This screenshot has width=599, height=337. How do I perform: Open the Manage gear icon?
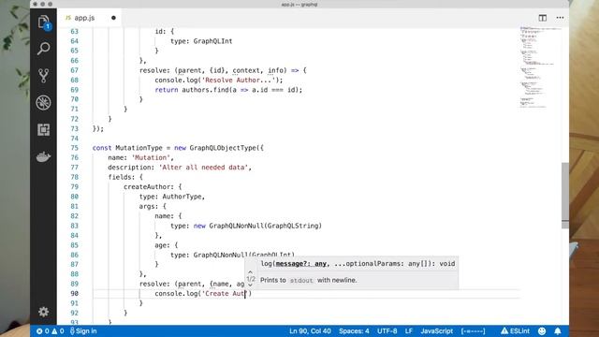[x=44, y=312]
